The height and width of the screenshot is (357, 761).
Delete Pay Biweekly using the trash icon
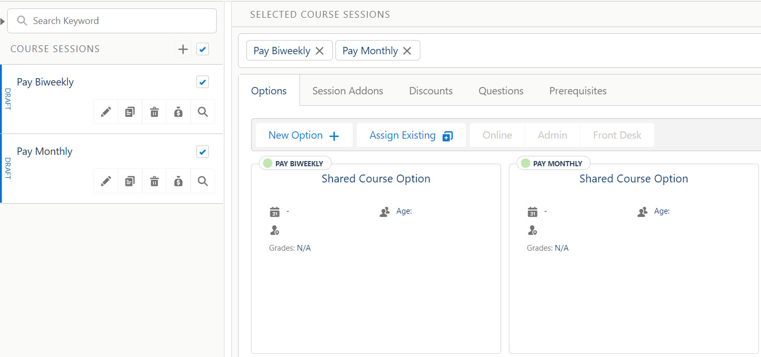pos(154,112)
